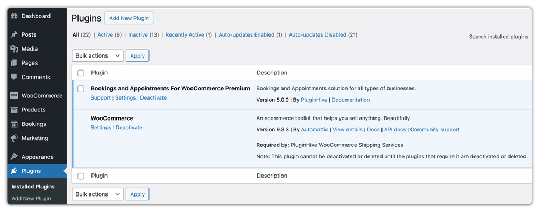Open Bookings plugin Documentation link
Screen dimensions: 538x210
pos(351,100)
